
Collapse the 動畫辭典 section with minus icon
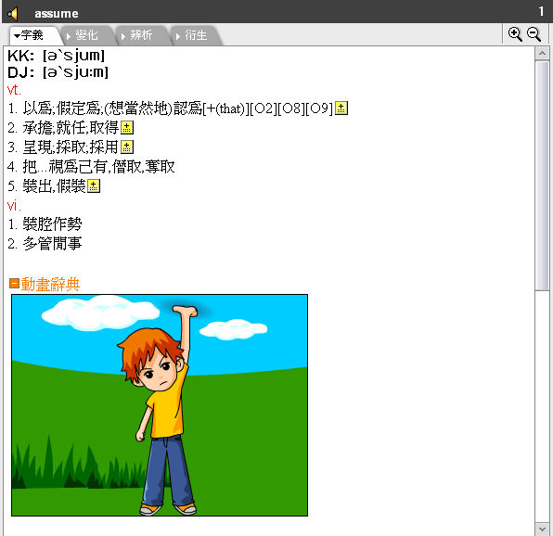14,284
